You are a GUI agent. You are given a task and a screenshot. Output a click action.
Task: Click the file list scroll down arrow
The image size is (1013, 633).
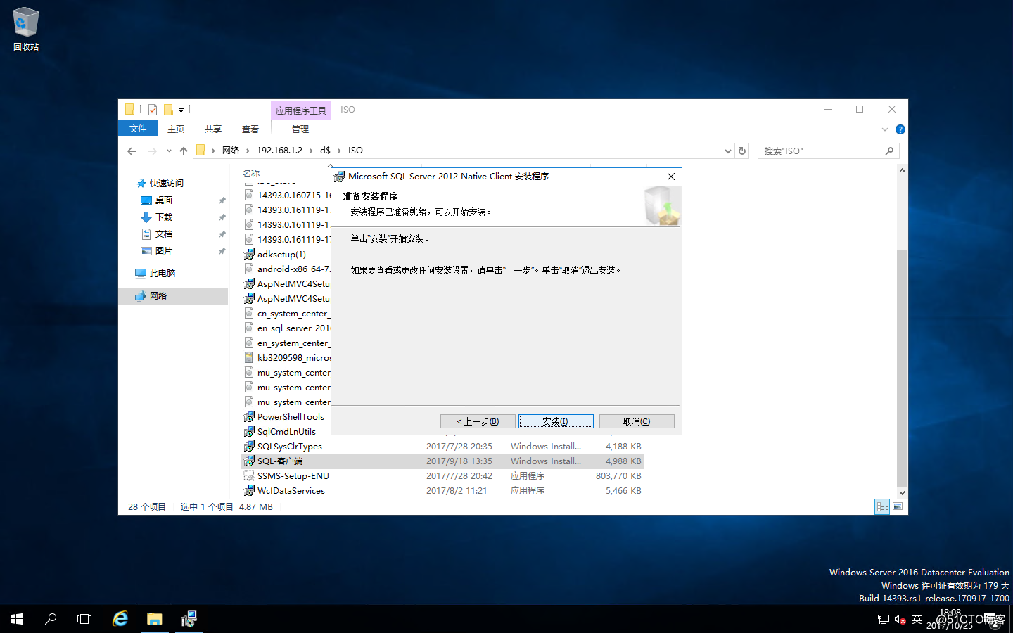(902, 493)
